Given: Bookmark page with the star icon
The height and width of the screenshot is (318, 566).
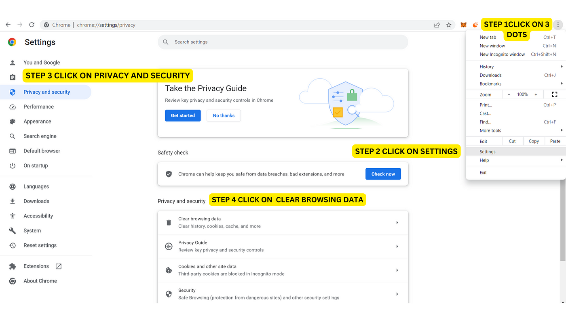Looking at the screenshot, I should pos(449,25).
